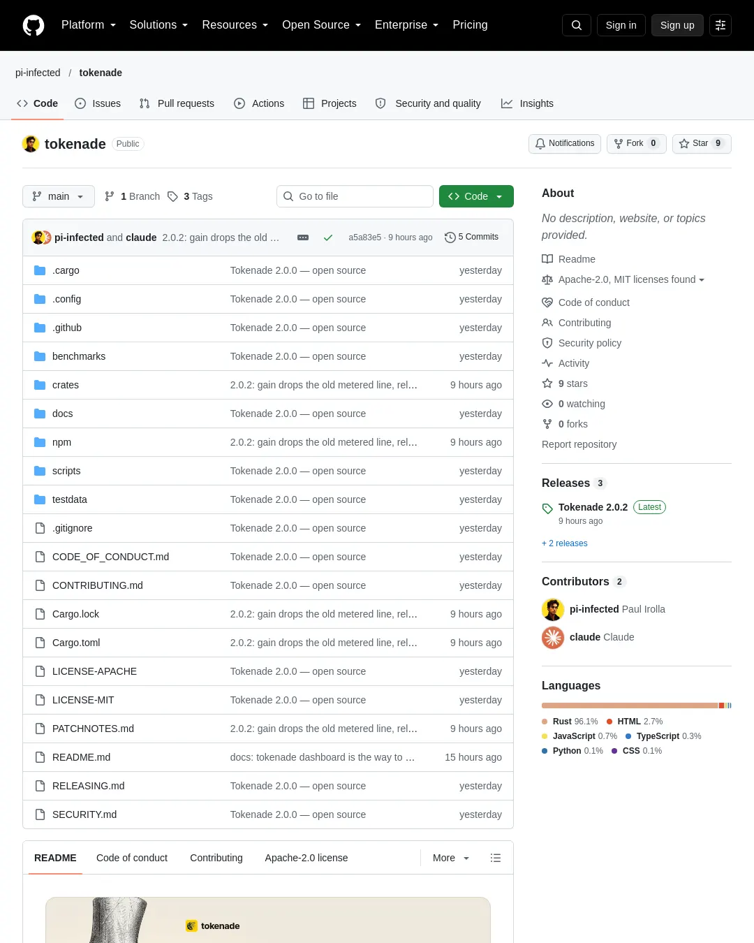The height and width of the screenshot is (943, 754).
Task: Open the testdata folder
Action: 70,499
